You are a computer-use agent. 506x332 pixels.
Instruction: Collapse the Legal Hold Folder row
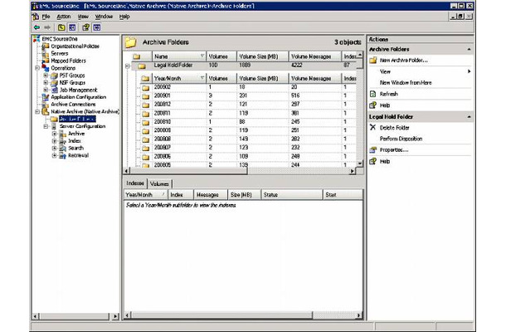coord(128,66)
